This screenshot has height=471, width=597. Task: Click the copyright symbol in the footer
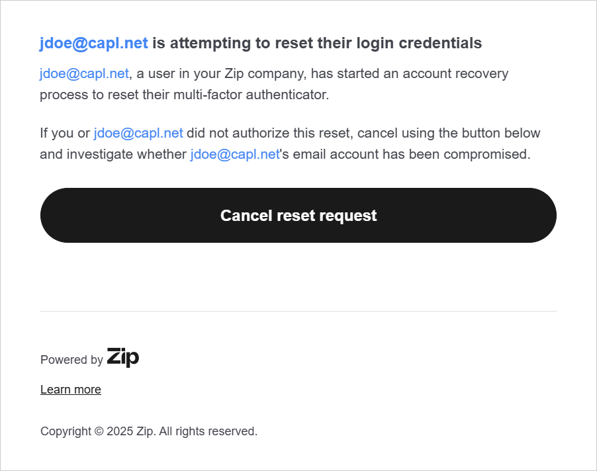(x=99, y=431)
